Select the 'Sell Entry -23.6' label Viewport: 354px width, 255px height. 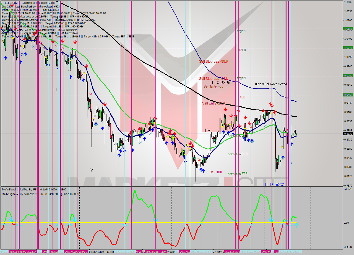tap(213, 103)
